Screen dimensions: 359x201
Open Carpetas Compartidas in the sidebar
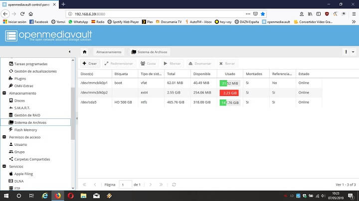point(32,159)
